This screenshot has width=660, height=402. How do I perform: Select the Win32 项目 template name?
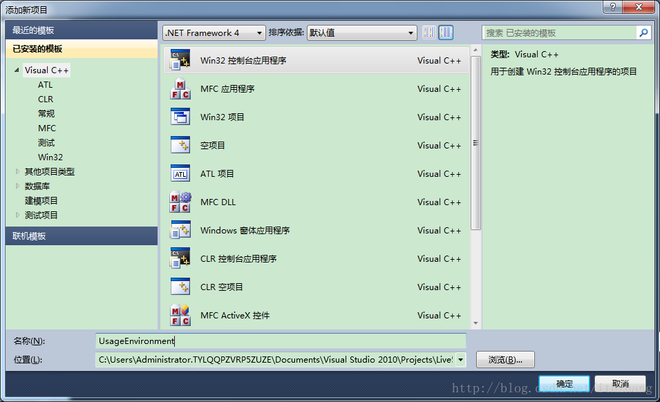click(x=223, y=117)
